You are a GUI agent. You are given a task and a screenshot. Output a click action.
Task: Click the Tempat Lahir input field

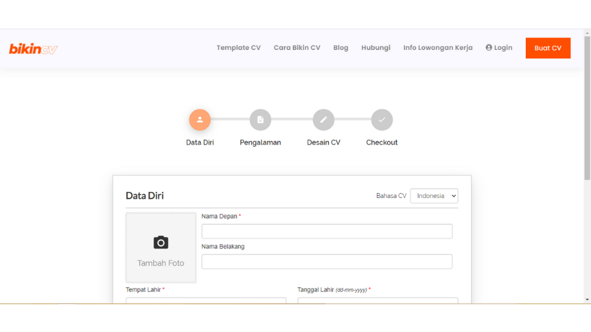[x=206, y=300]
